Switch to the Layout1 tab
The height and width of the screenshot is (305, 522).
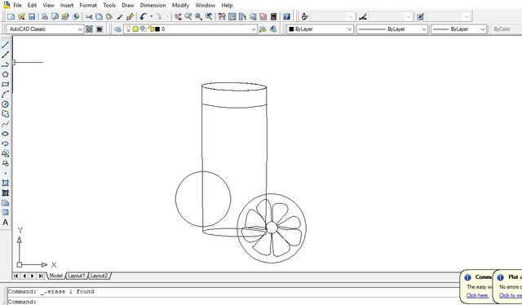coord(77,276)
